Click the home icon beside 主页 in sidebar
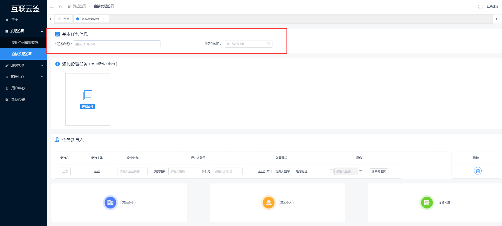The height and width of the screenshot is (226, 502). 7,20
